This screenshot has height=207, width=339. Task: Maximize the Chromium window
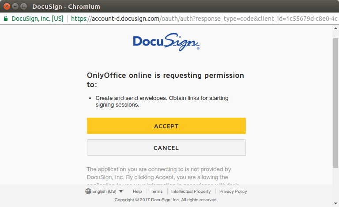23,6
